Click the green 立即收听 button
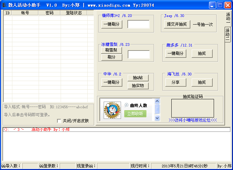The image size is (233, 170). click(135, 114)
